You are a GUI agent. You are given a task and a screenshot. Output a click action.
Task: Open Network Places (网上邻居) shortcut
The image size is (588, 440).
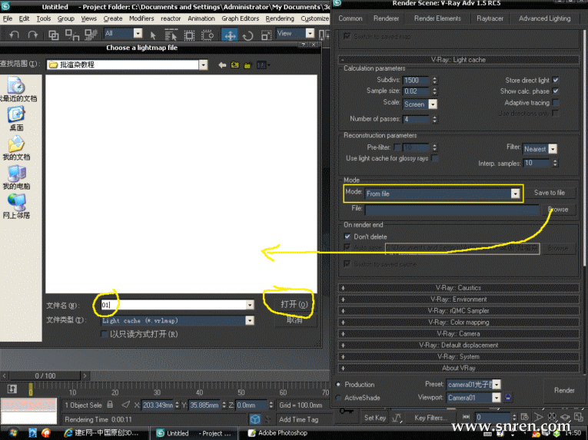point(16,206)
